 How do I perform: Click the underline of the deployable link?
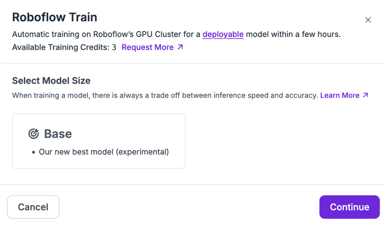223,39
